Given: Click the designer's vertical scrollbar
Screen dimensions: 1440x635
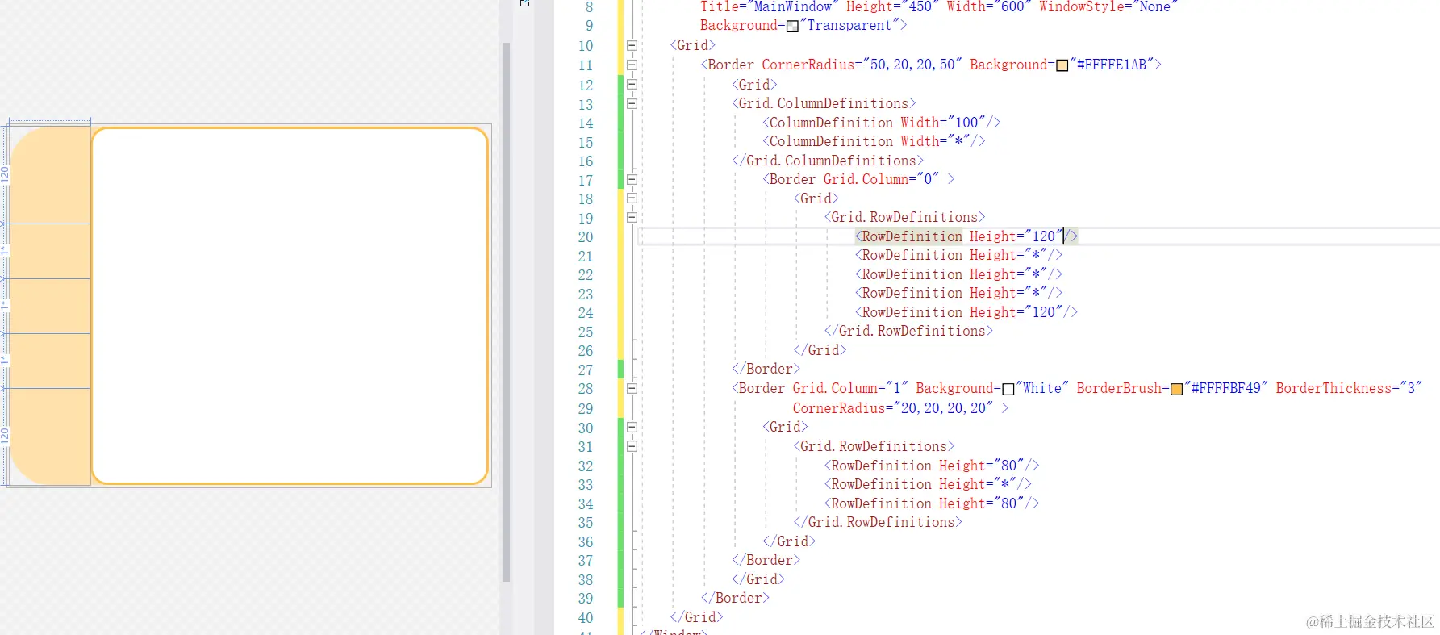Looking at the screenshot, I should coord(506,311).
